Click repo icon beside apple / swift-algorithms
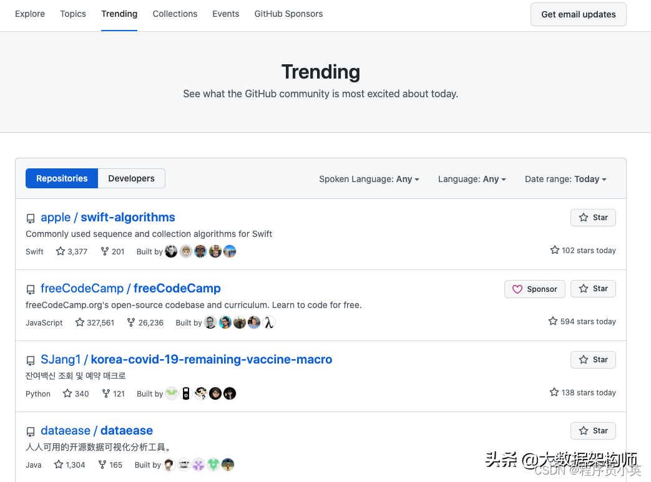Image resolution: width=651 pixels, height=482 pixels. [x=31, y=219]
